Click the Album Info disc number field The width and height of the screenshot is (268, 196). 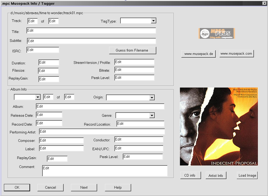(x=48, y=97)
